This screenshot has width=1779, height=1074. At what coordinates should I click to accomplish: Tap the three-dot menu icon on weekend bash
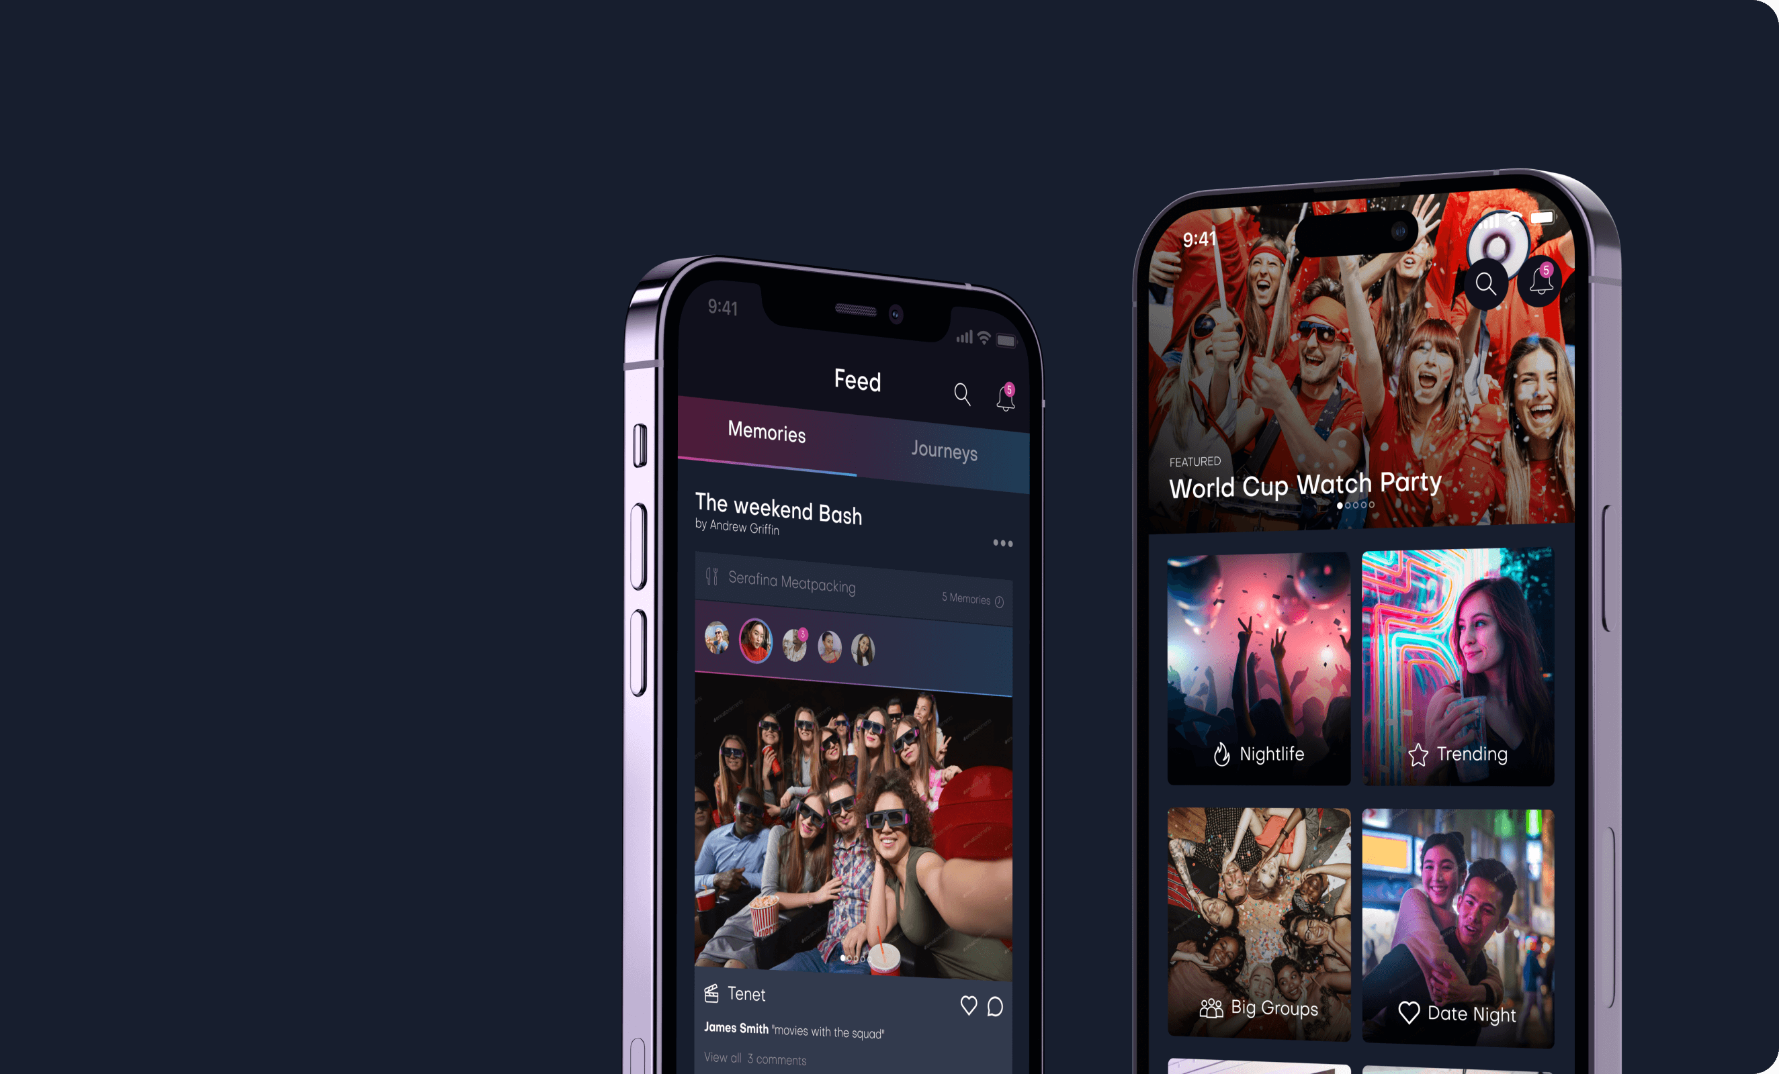[x=1002, y=543]
